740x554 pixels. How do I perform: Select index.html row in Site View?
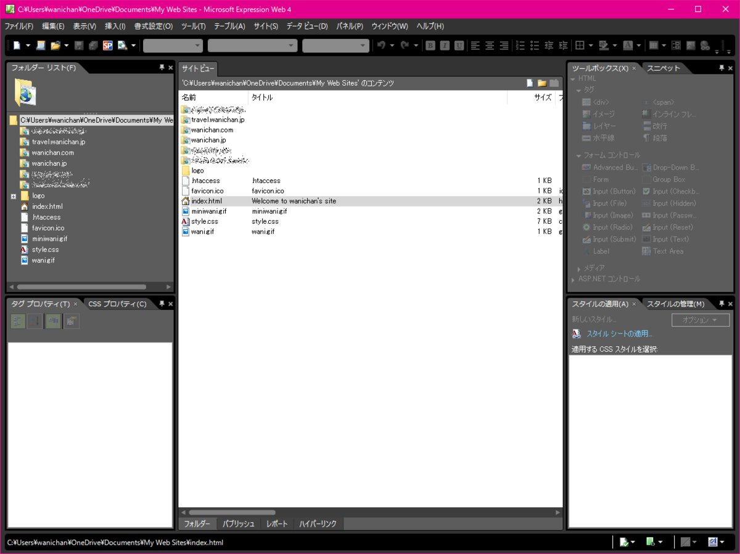[370, 201]
